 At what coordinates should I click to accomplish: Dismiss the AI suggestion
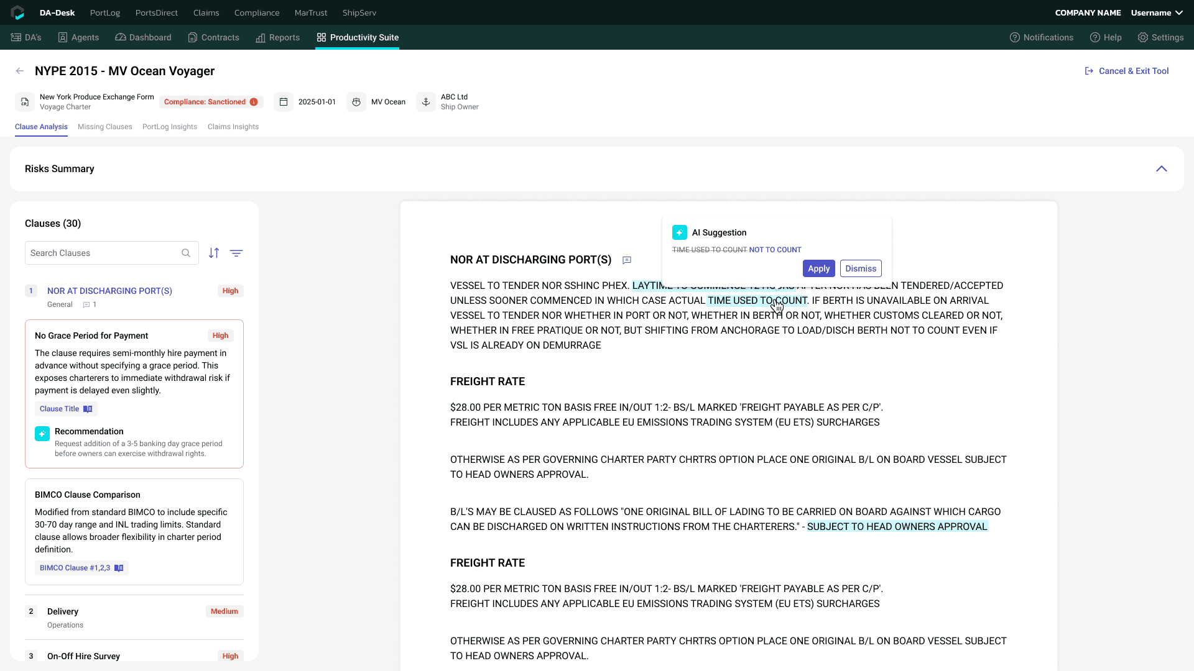(x=861, y=268)
